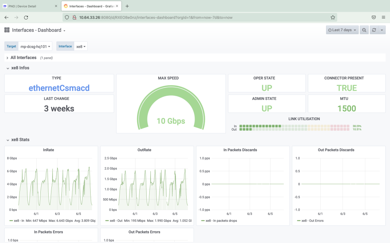Click the ethernetCsmacd type value
Image resolution: width=390 pixels, height=243 pixels.
(59, 88)
